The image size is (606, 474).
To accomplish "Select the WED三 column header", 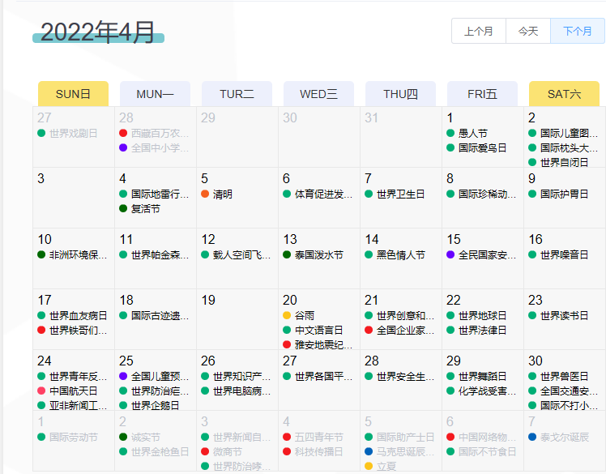I will click(319, 94).
